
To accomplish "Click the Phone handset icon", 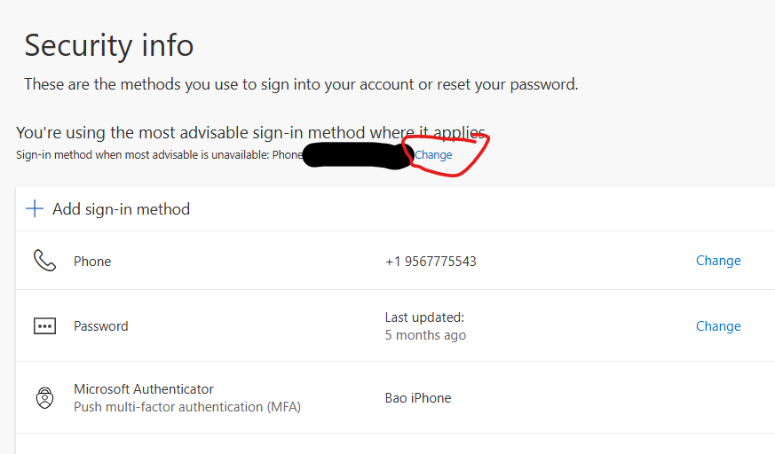I will [44, 261].
